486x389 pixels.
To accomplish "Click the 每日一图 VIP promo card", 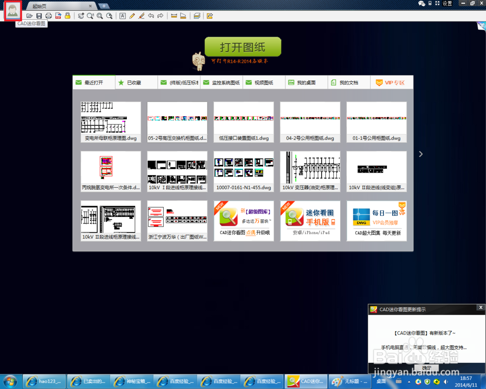I will coord(377,221).
